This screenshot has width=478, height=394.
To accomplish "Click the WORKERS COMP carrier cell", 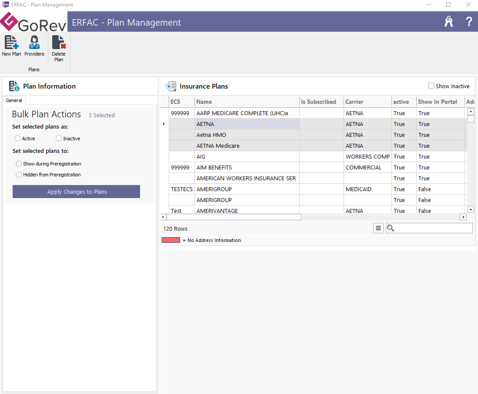I will 368,156.
